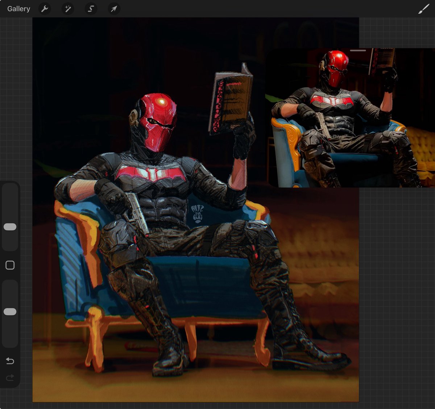Redo the last undone action
This screenshot has height=409, width=435.
pyautogui.click(x=10, y=378)
